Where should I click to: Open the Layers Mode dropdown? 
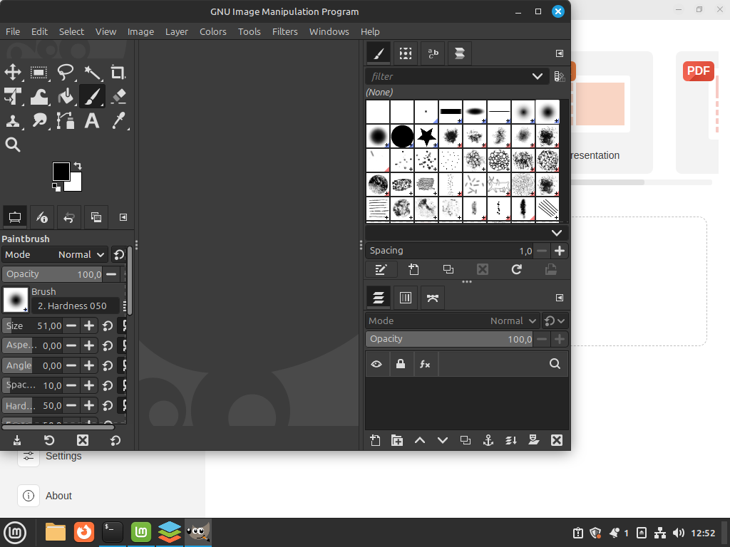[453, 321]
